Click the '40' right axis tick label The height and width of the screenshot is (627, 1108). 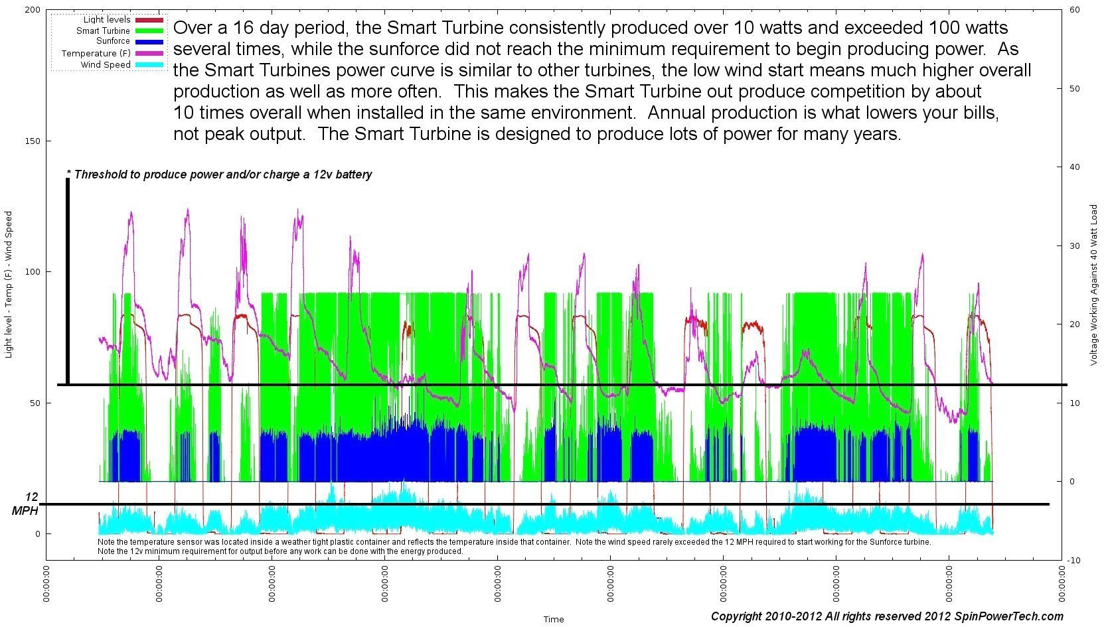tap(1074, 167)
